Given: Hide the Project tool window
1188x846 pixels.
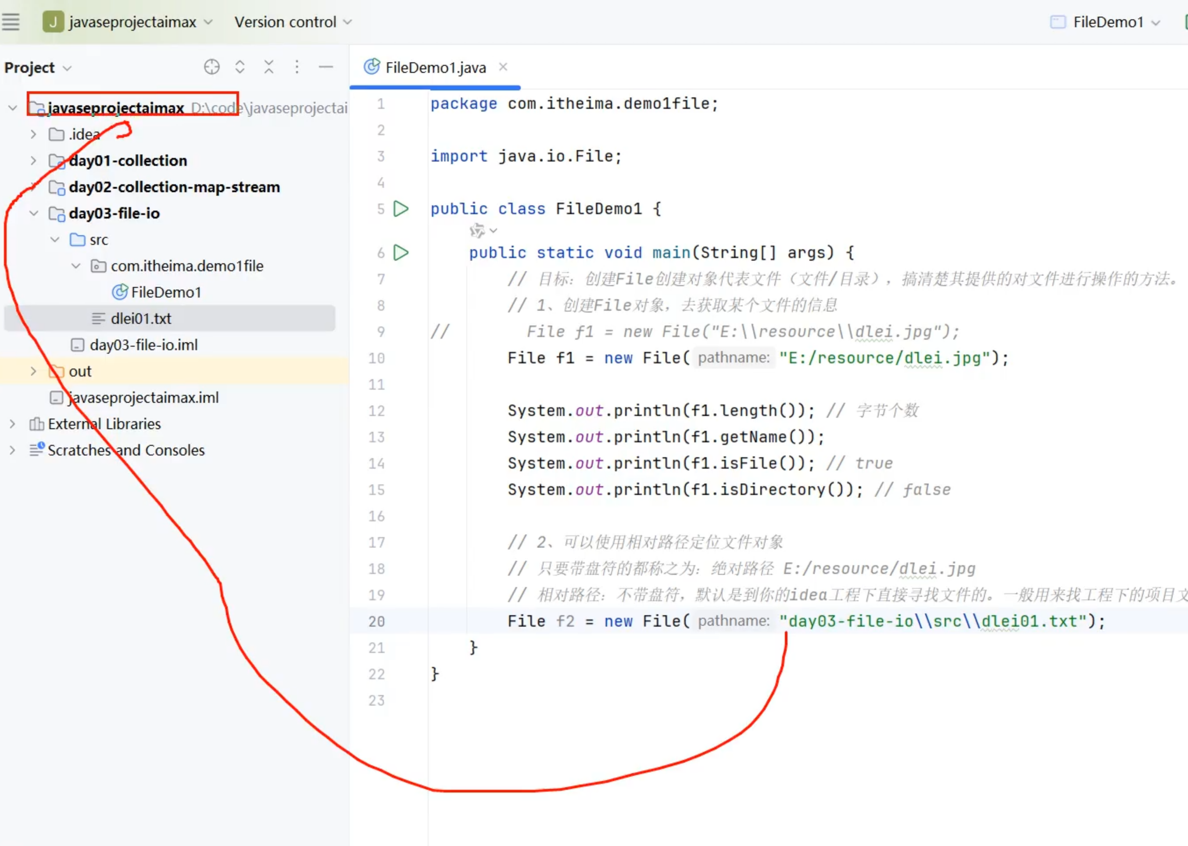Looking at the screenshot, I should coord(326,67).
